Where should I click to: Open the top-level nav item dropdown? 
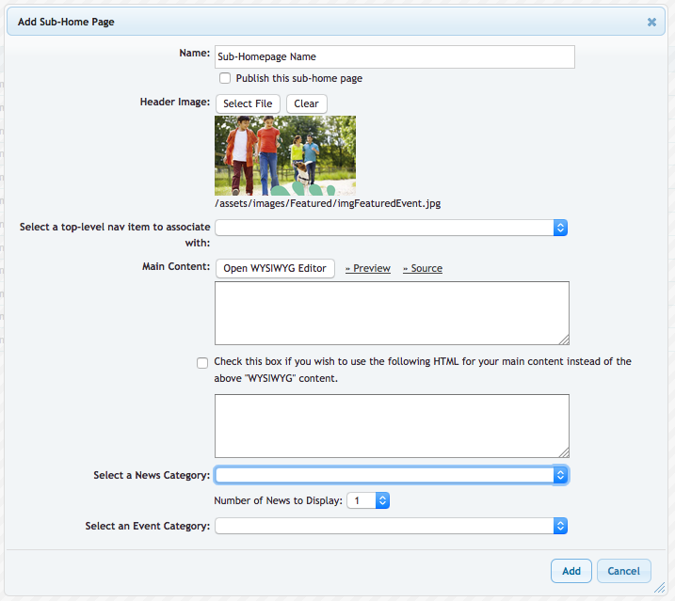point(391,228)
